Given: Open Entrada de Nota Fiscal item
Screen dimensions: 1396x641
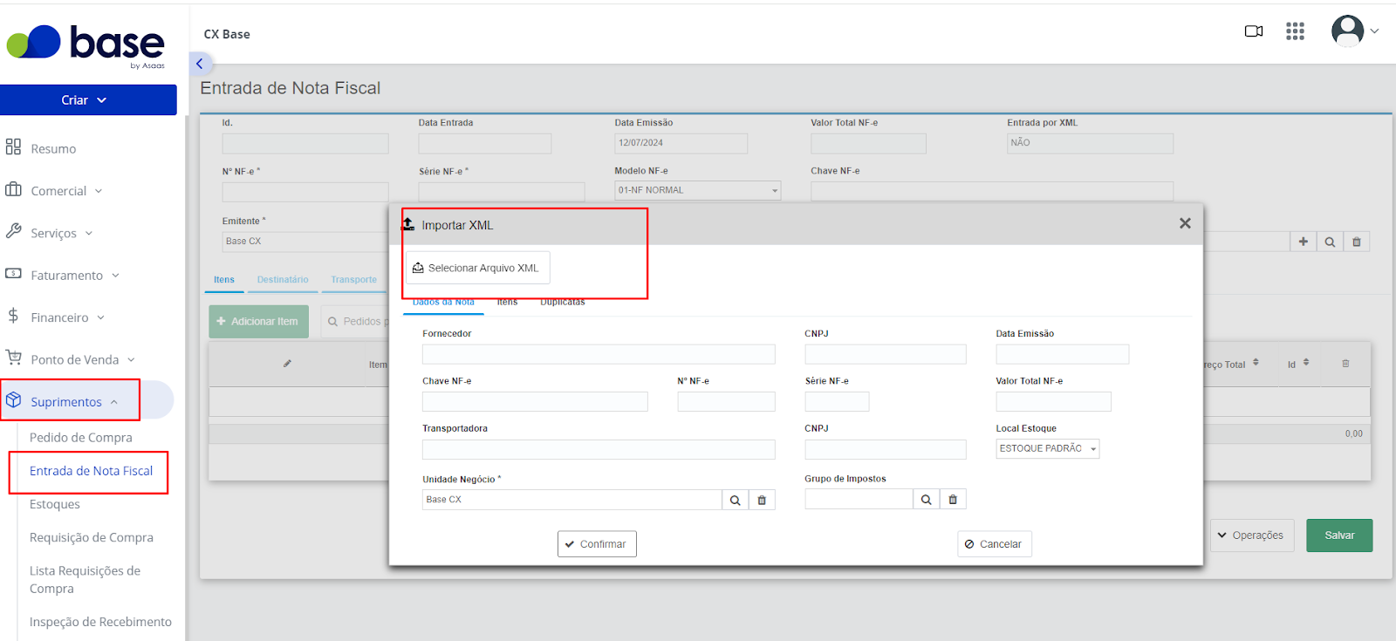Looking at the screenshot, I should pyautogui.click(x=91, y=471).
